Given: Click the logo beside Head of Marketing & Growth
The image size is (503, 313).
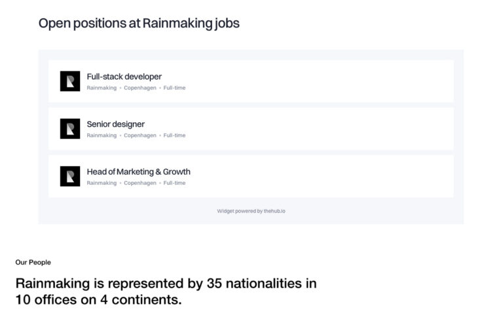Looking at the screenshot, I should click(70, 176).
